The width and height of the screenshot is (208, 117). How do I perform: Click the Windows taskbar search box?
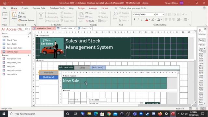click(36, 114)
